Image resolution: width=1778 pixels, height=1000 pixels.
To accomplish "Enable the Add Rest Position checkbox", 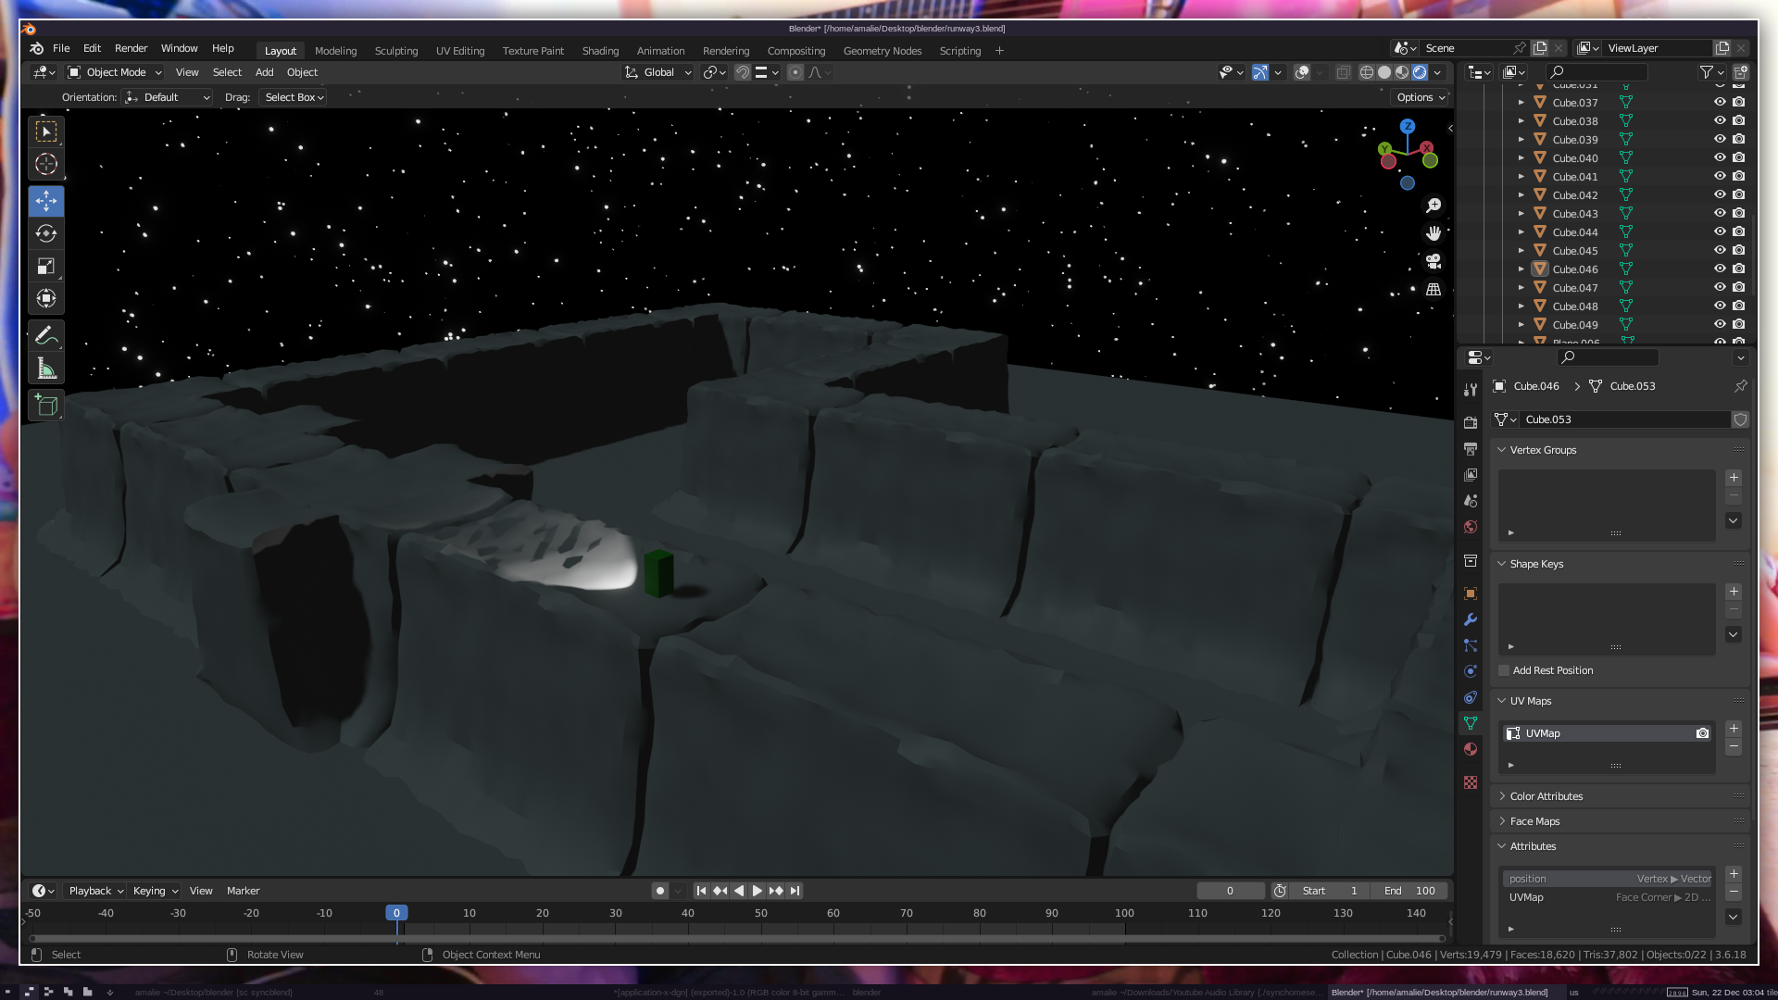I will pyautogui.click(x=1504, y=670).
